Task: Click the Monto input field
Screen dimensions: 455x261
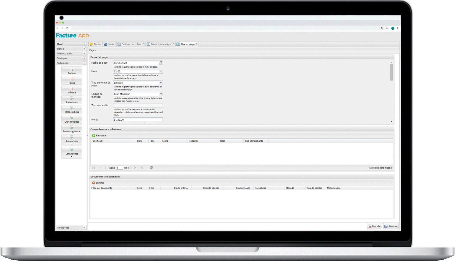Action: 138,120
